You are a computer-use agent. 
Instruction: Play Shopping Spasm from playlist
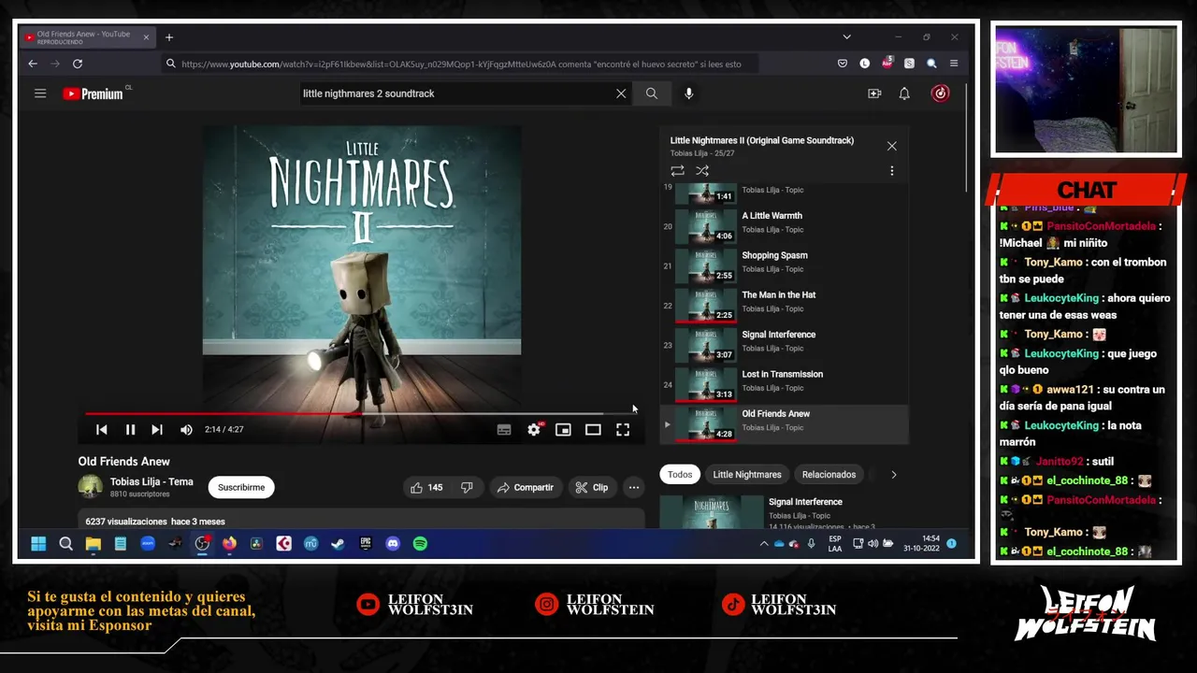[784, 266]
